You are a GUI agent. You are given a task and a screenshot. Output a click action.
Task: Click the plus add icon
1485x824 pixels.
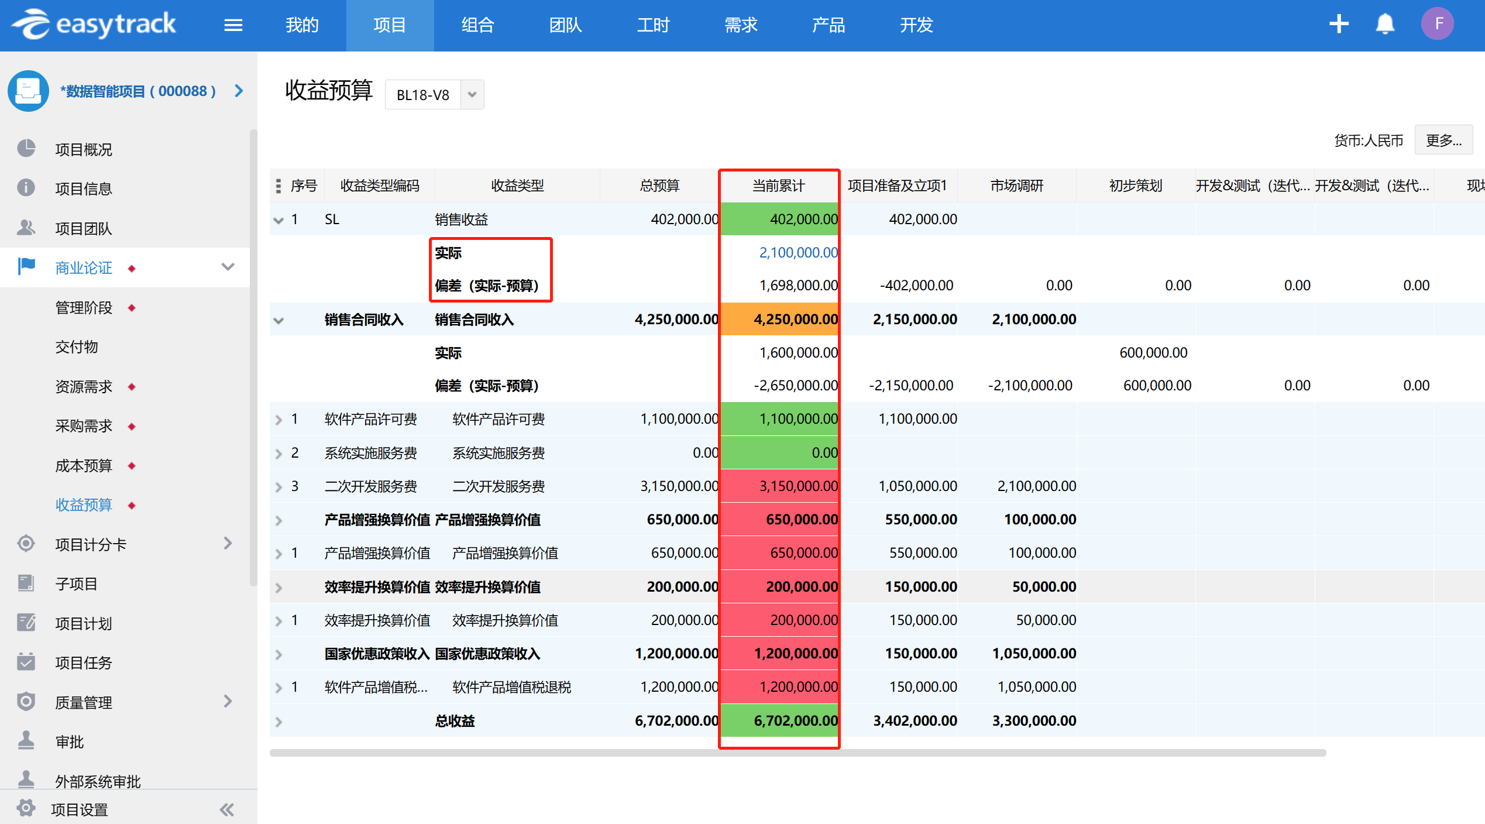(x=1339, y=24)
